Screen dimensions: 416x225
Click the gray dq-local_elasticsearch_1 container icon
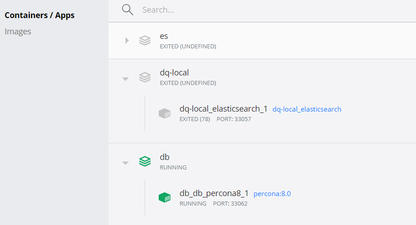click(x=165, y=113)
